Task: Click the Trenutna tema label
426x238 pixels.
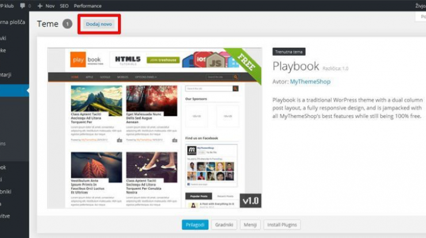Action: [x=289, y=52]
